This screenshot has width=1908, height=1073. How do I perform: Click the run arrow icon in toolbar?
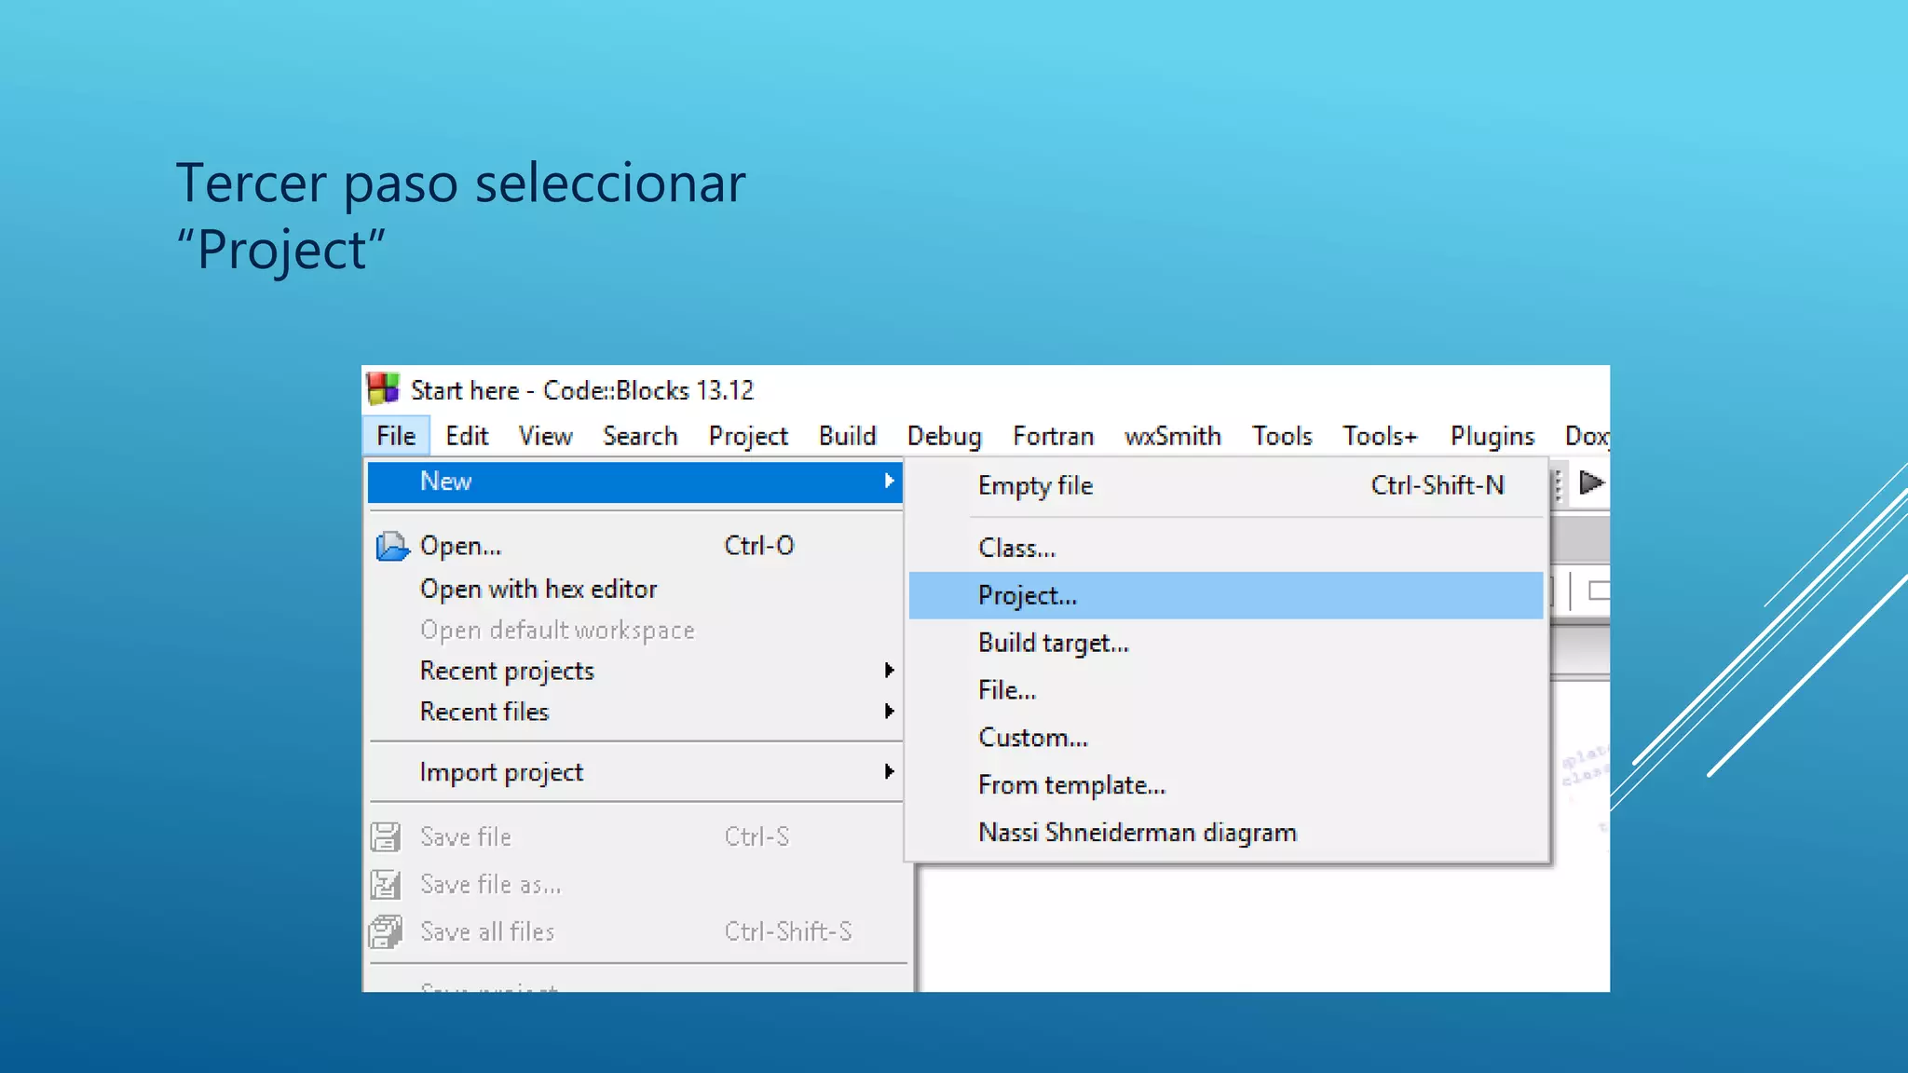tap(1591, 482)
